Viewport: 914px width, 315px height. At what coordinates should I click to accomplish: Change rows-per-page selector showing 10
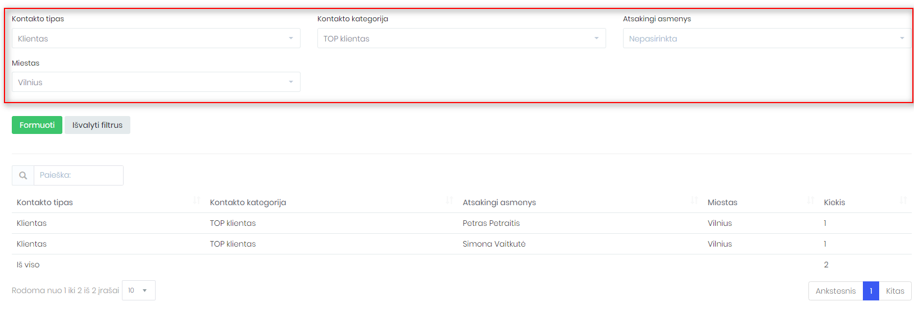coord(139,290)
